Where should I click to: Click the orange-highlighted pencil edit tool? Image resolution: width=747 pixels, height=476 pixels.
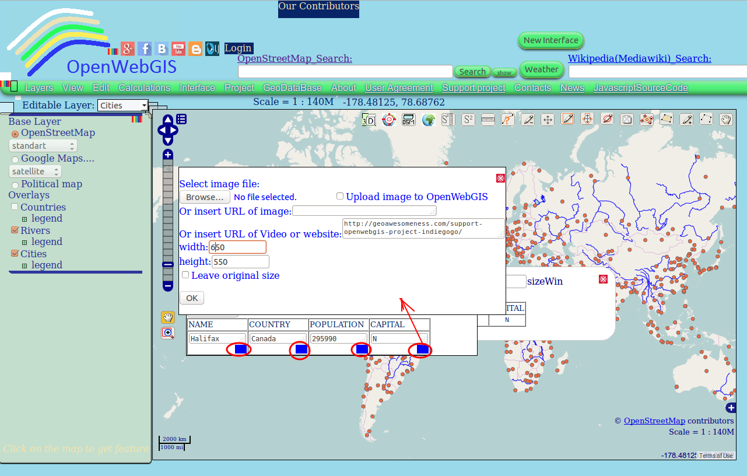[x=568, y=119]
